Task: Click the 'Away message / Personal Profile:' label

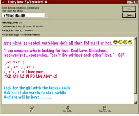Action: 21,35
